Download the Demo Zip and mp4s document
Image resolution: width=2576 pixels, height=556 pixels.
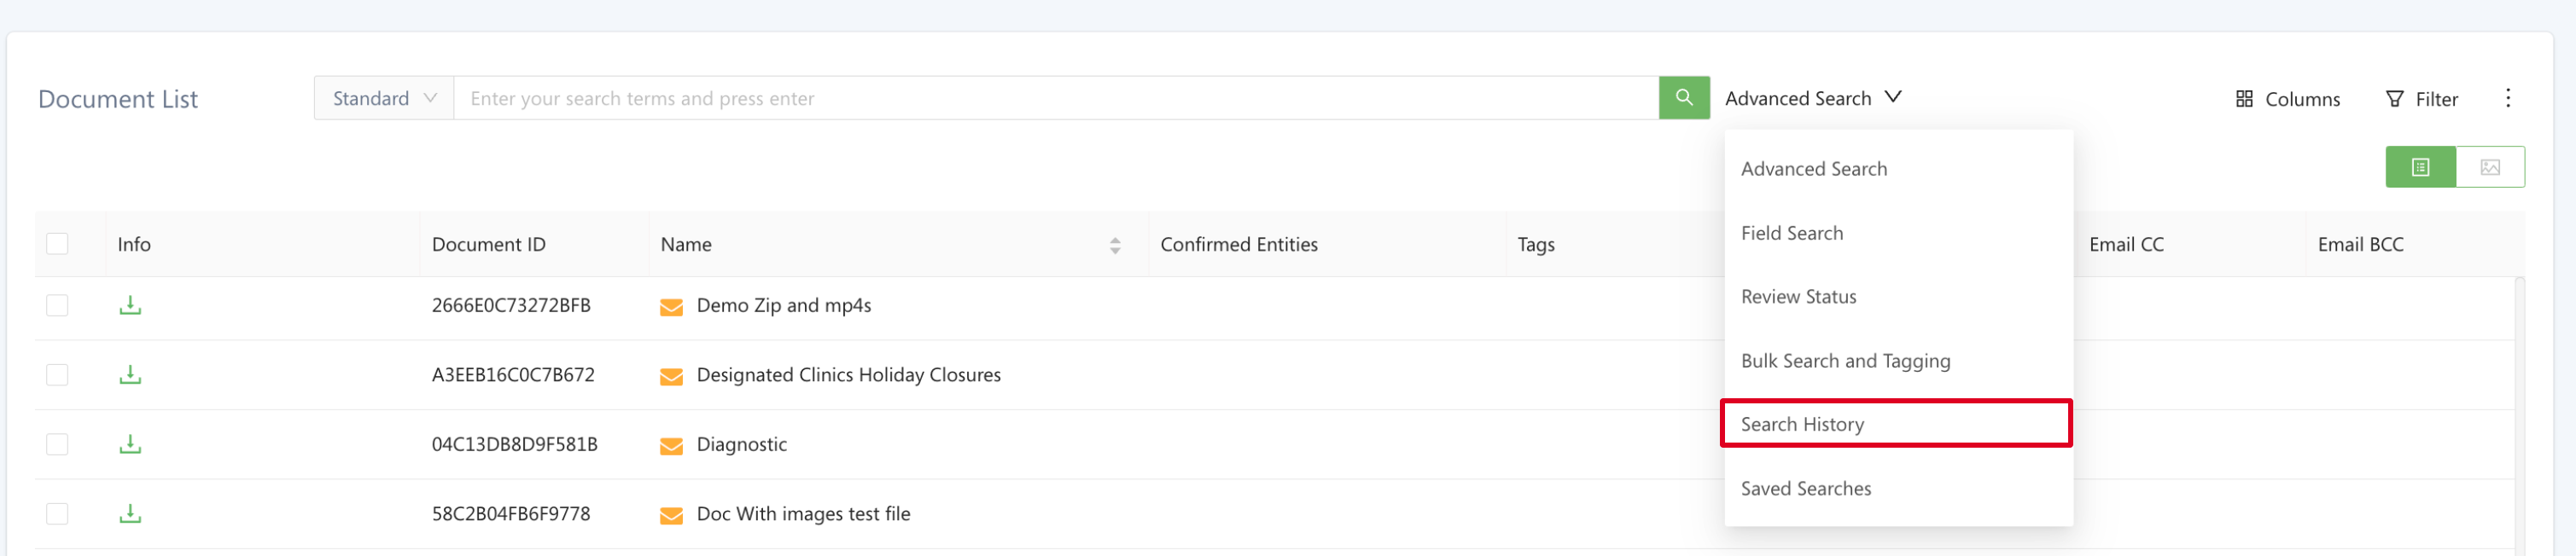coord(130,305)
